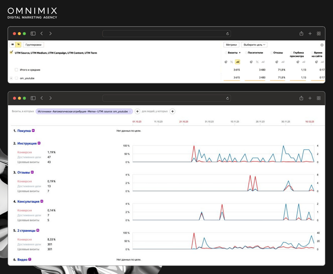Click the Группировки button
This screenshot has width=333, height=274.
(34, 45)
